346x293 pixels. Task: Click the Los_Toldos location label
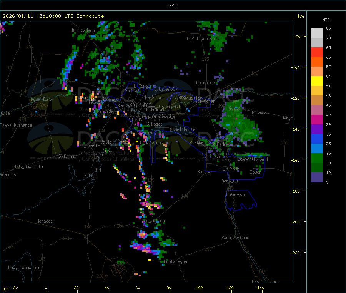[x=153, y=221]
